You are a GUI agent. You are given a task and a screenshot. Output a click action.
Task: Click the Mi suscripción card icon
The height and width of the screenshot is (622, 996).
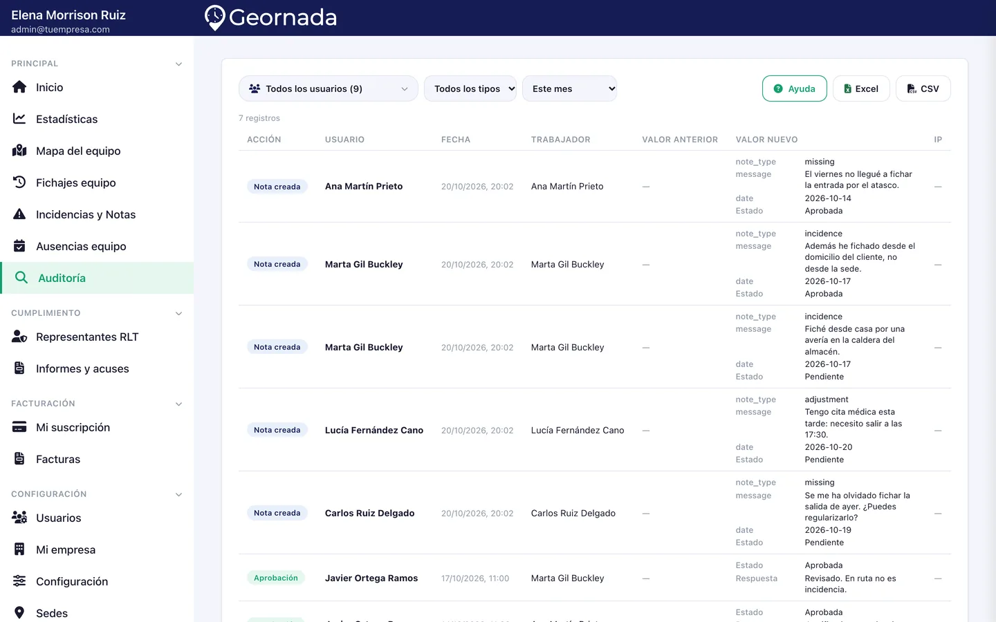pos(19,427)
